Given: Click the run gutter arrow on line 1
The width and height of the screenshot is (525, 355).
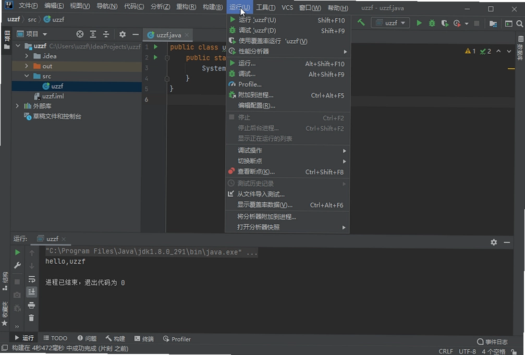Looking at the screenshot, I should tap(156, 47).
